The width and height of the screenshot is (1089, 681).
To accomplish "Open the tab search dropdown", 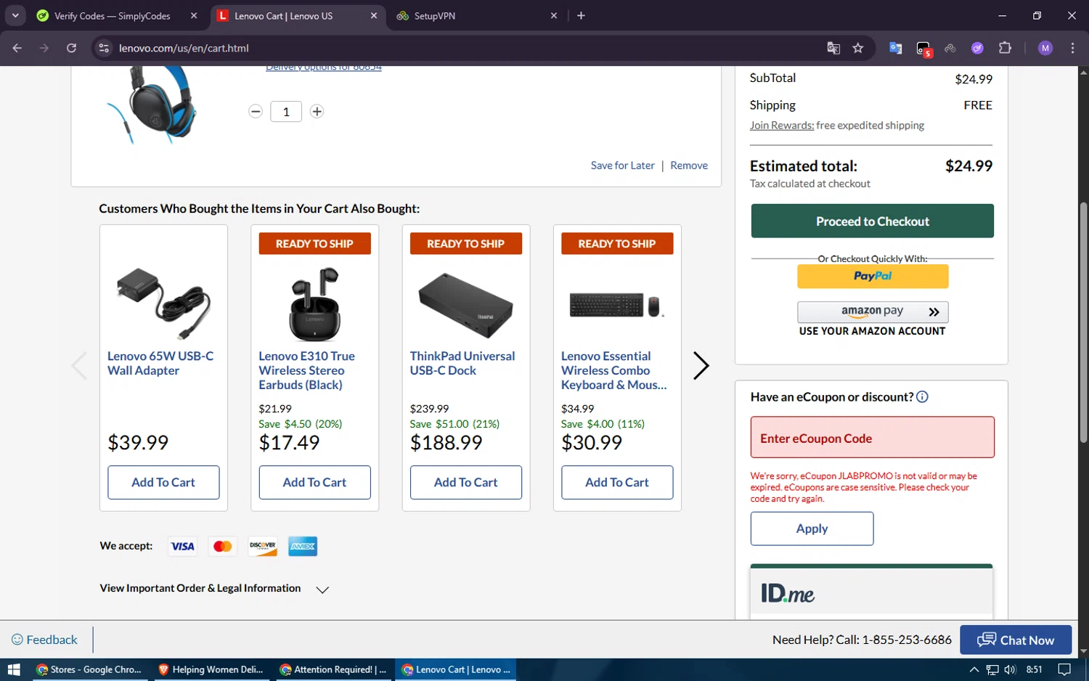I will point(15,16).
